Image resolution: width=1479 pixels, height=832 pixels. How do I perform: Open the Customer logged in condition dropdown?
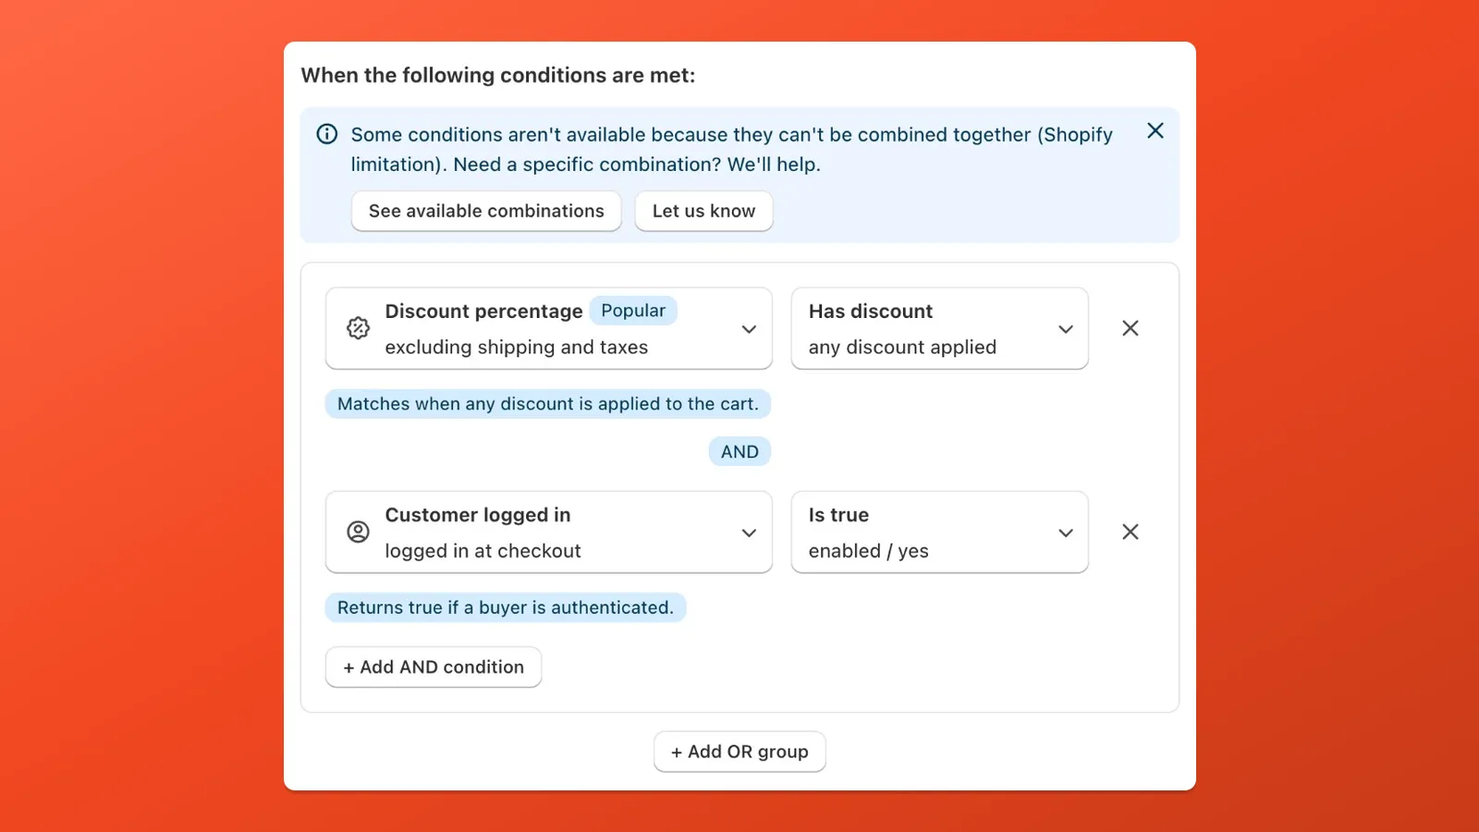tap(749, 532)
